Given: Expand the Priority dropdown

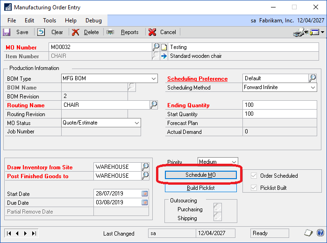Looking at the screenshot, I should (x=234, y=161).
